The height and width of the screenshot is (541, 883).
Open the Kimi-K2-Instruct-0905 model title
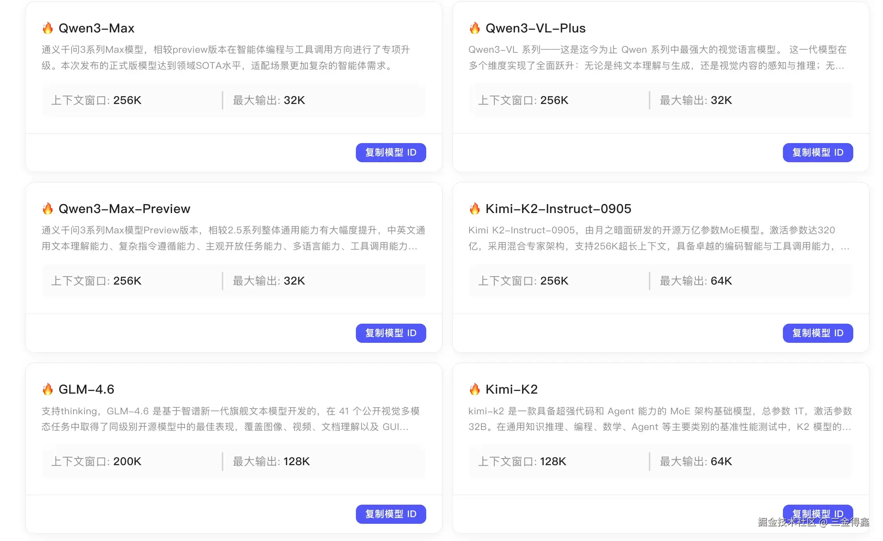point(558,209)
